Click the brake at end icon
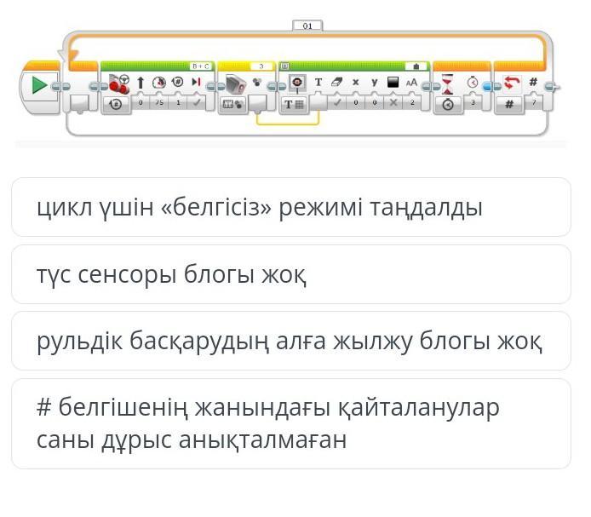This screenshot has width=591, height=517. coord(197,82)
